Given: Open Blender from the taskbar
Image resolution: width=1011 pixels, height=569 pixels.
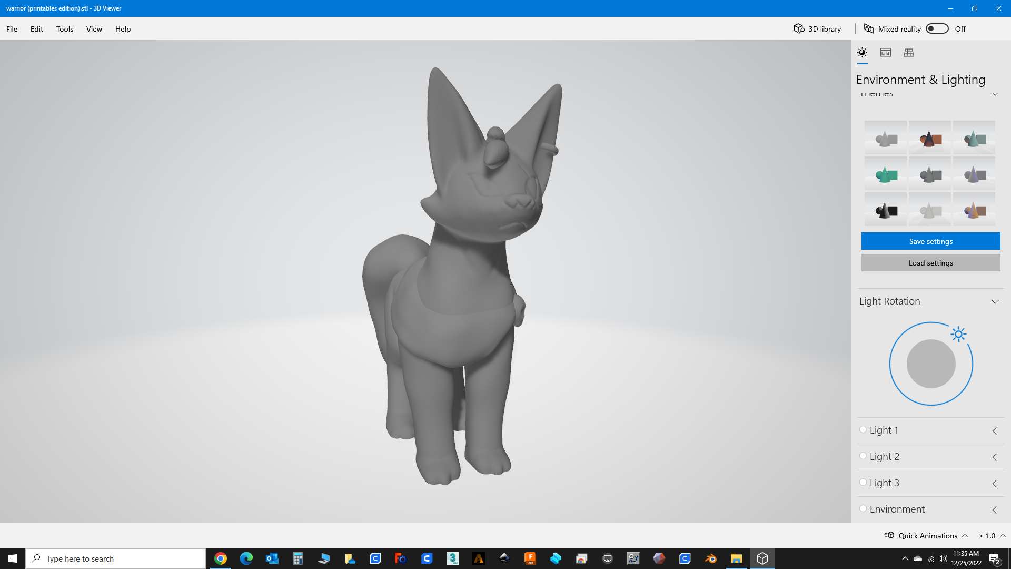Looking at the screenshot, I should tap(711, 558).
